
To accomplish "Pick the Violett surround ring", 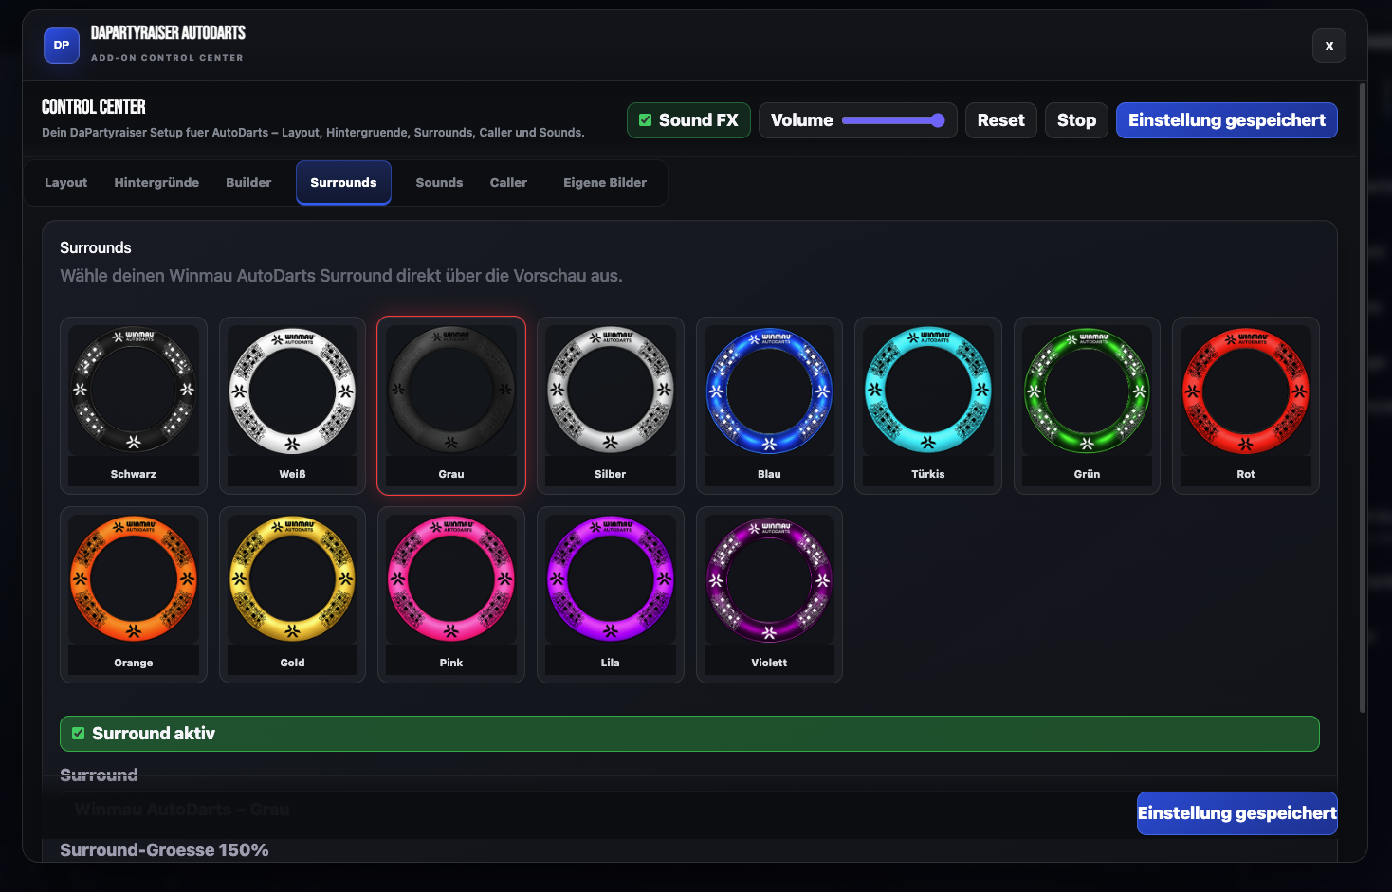I will point(769,594).
